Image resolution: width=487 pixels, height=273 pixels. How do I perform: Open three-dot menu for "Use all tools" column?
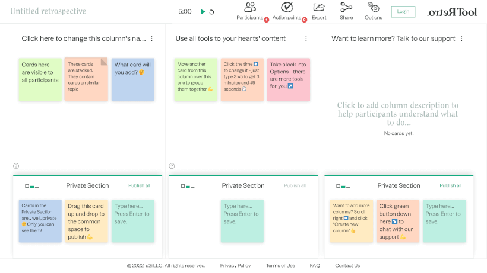[x=306, y=38]
